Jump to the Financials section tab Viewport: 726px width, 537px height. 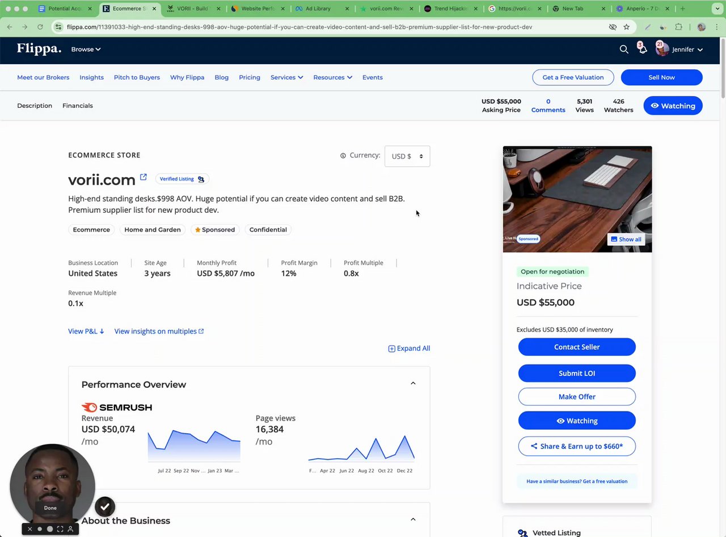click(x=78, y=106)
